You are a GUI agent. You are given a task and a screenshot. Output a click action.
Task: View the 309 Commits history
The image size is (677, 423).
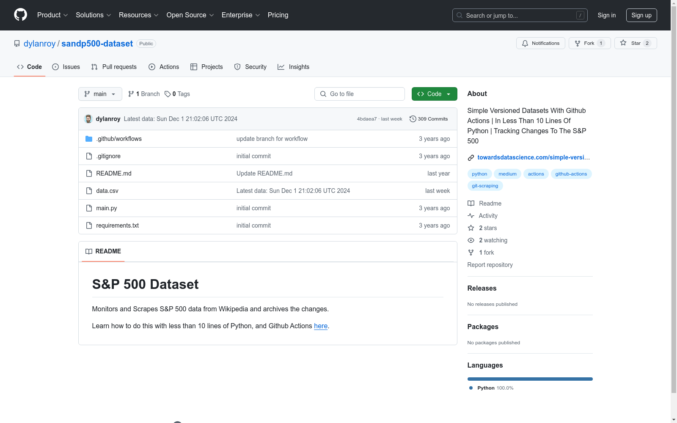click(x=429, y=119)
